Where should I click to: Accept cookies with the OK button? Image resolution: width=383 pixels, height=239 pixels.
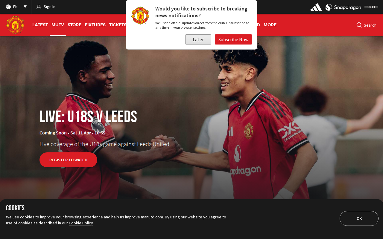click(x=359, y=218)
